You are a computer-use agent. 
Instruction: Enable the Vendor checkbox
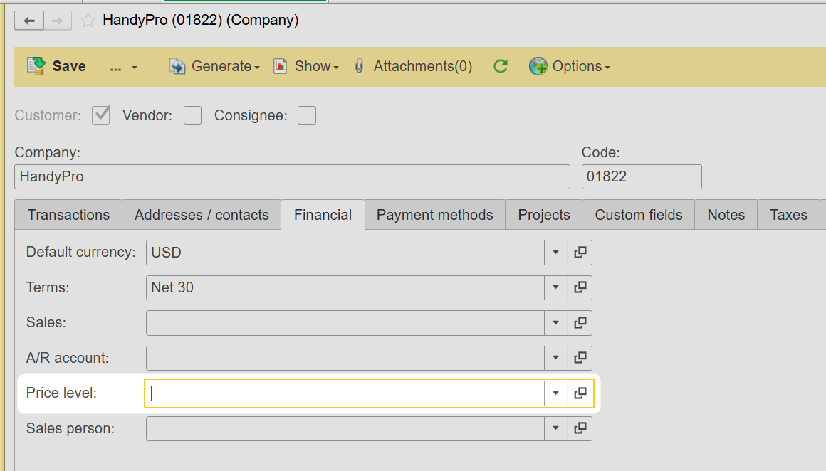pyautogui.click(x=192, y=115)
